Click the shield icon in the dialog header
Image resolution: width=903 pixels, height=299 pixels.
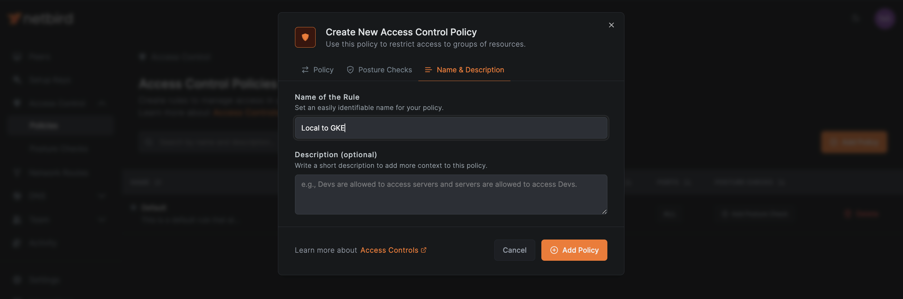point(305,37)
